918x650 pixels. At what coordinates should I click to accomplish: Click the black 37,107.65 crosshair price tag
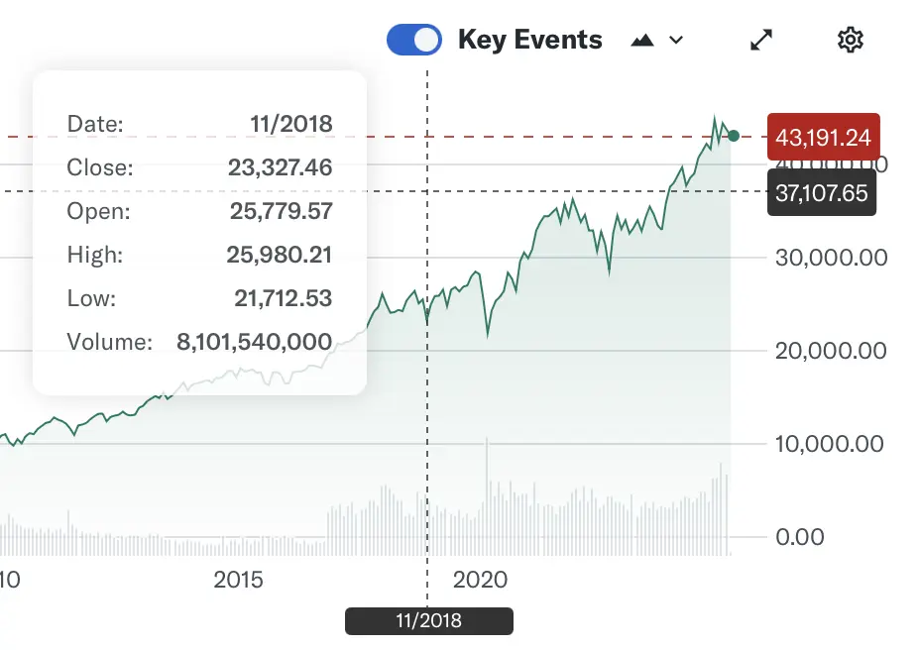click(821, 192)
